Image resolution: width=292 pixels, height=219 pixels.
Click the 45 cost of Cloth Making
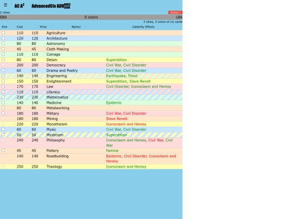click(19, 49)
